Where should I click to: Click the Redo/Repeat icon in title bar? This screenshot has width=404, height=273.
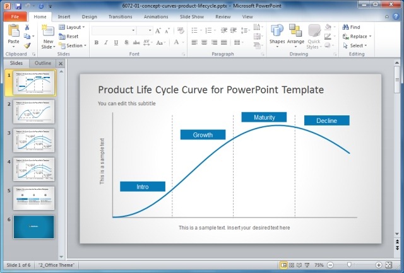click(41, 6)
